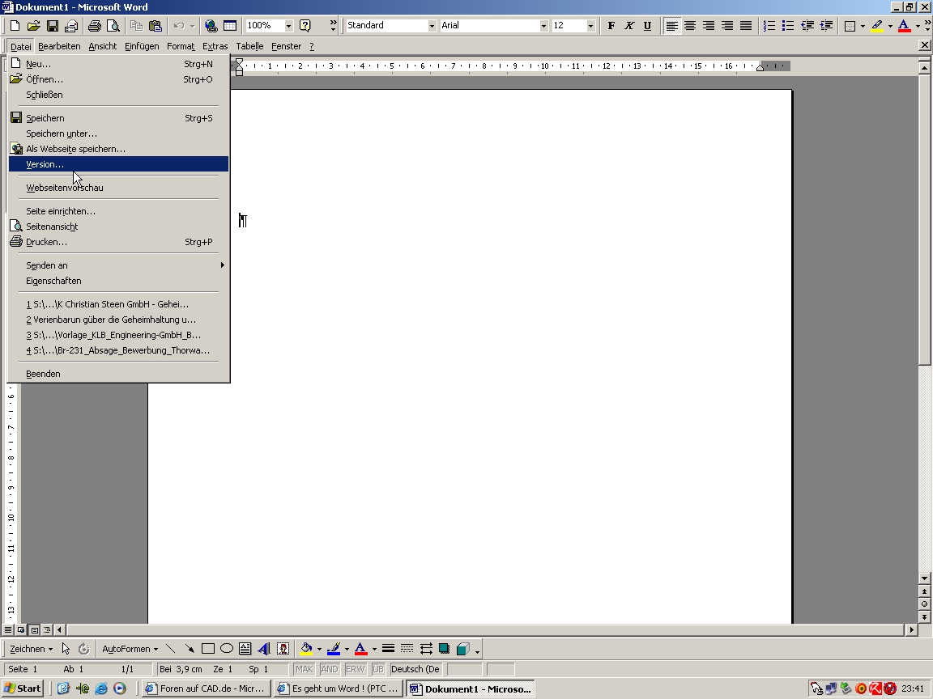This screenshot has width=933, height=699.
Task: Print the document with the printer toolbar icon
Action: pyautogui.click(x=94, y=26)
